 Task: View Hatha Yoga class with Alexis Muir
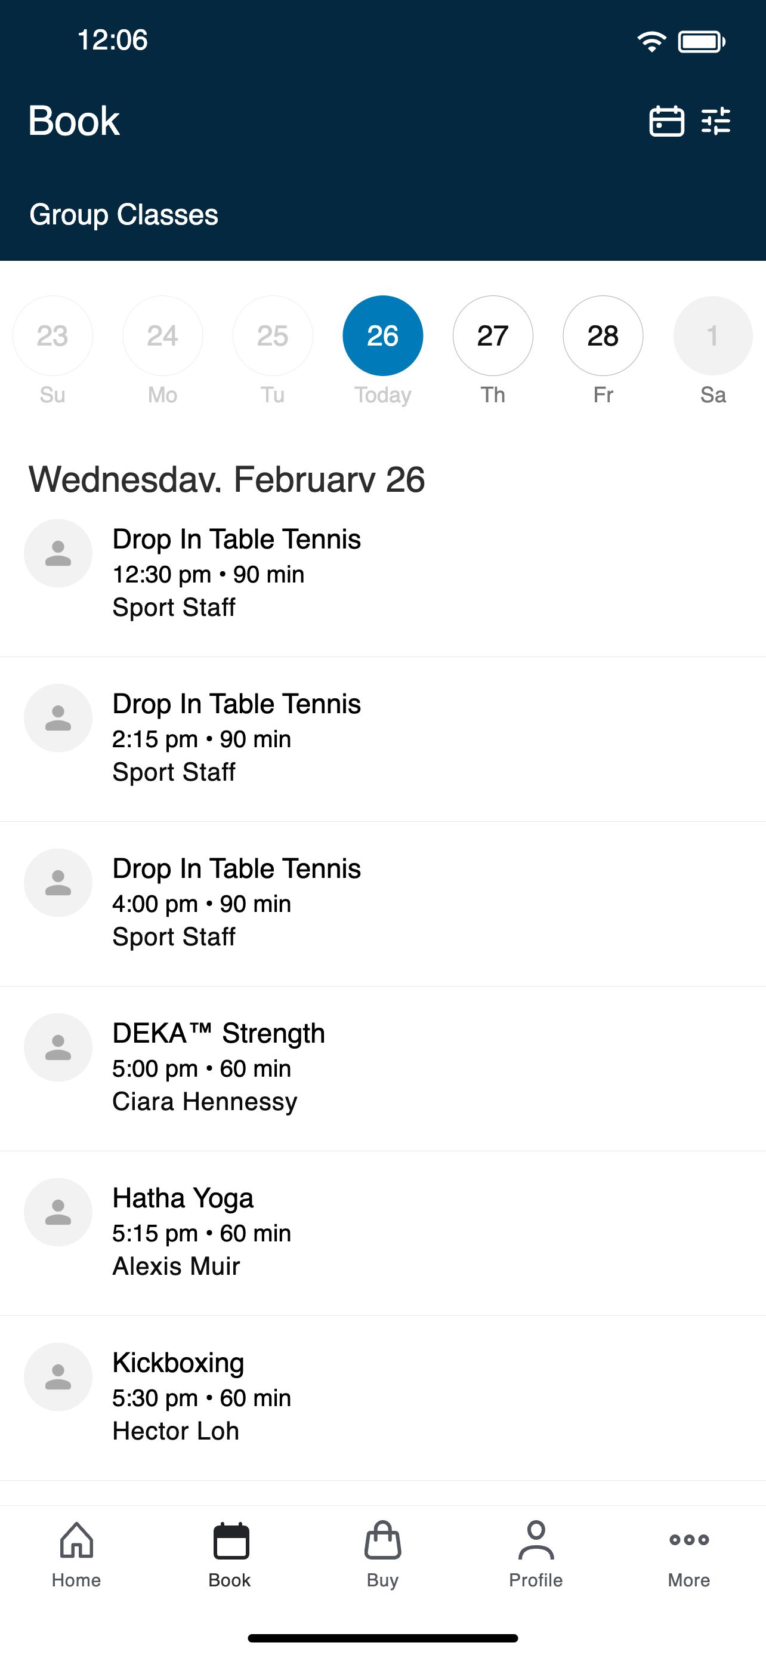tap(382, 1234)
